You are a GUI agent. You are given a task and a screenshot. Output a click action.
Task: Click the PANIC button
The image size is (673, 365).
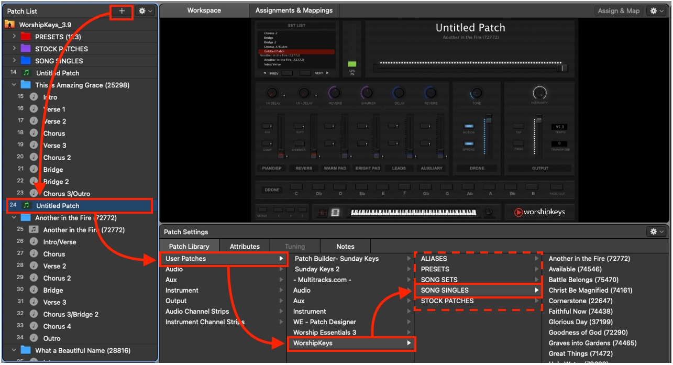[518, 143]
